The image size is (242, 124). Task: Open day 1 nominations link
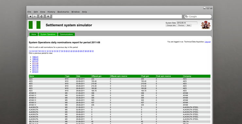coord(29,51)
